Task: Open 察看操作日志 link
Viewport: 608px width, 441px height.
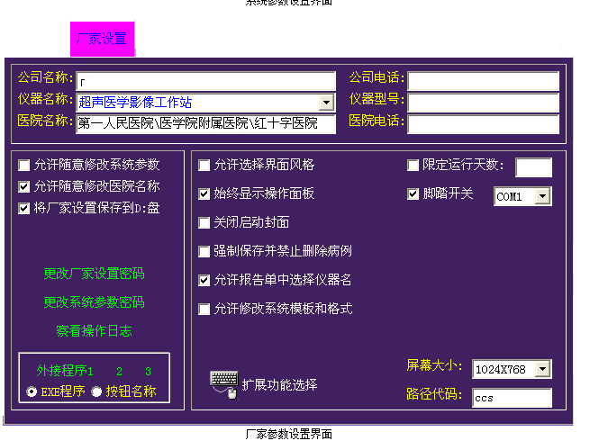Action: point(94,331)
